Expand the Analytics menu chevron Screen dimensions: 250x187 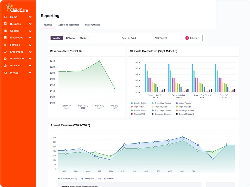tap(30, 66)
